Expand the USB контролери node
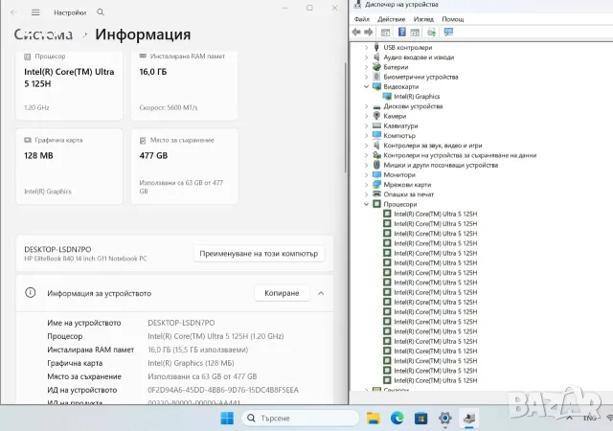This screenshot has width=613, height=431. (366, 47)
